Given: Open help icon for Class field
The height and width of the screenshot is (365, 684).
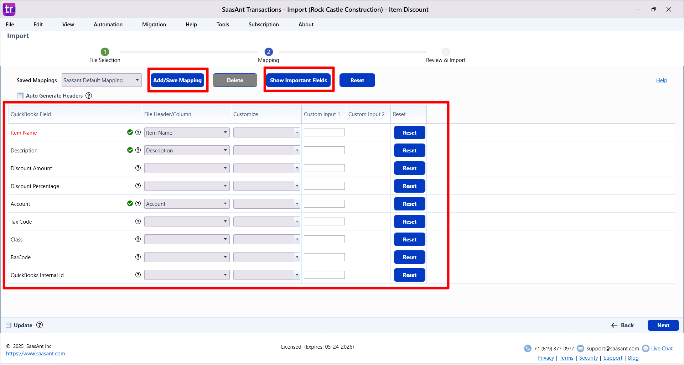Looking at the screenshot, I should tap(138, 239).
